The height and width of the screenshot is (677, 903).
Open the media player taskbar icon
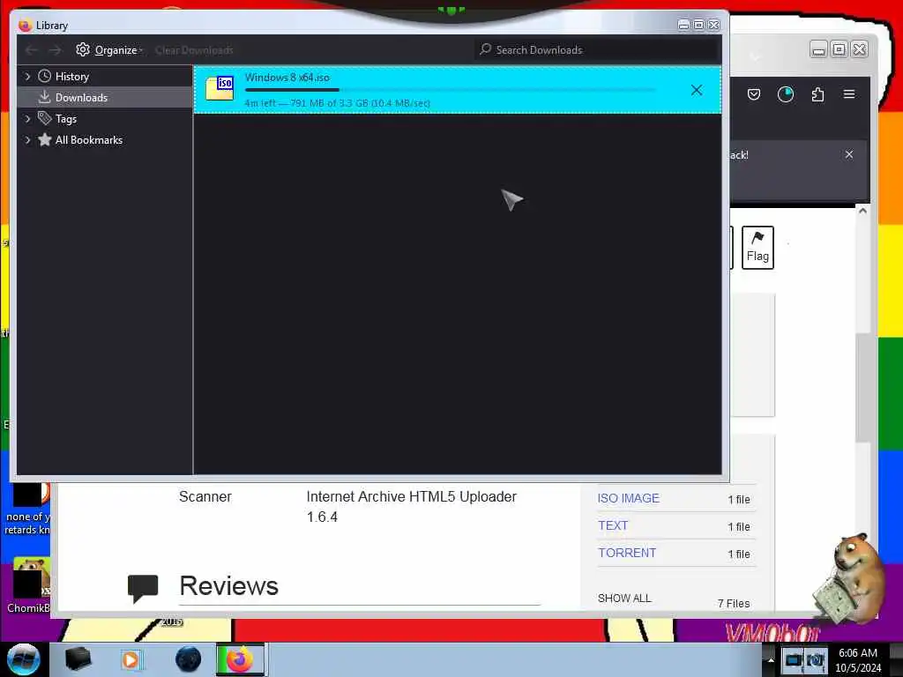click(x=131, y=659)
